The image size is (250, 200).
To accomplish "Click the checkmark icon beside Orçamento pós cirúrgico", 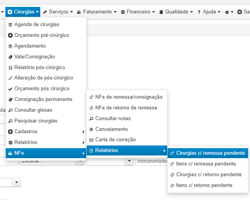I will click(x=10, y=89).
